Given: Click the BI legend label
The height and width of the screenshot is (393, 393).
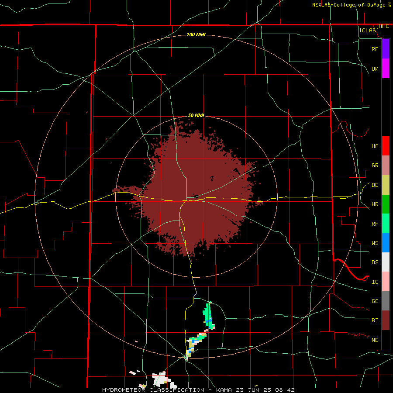Looking at the screenshot, I should [x=375, y=321].
